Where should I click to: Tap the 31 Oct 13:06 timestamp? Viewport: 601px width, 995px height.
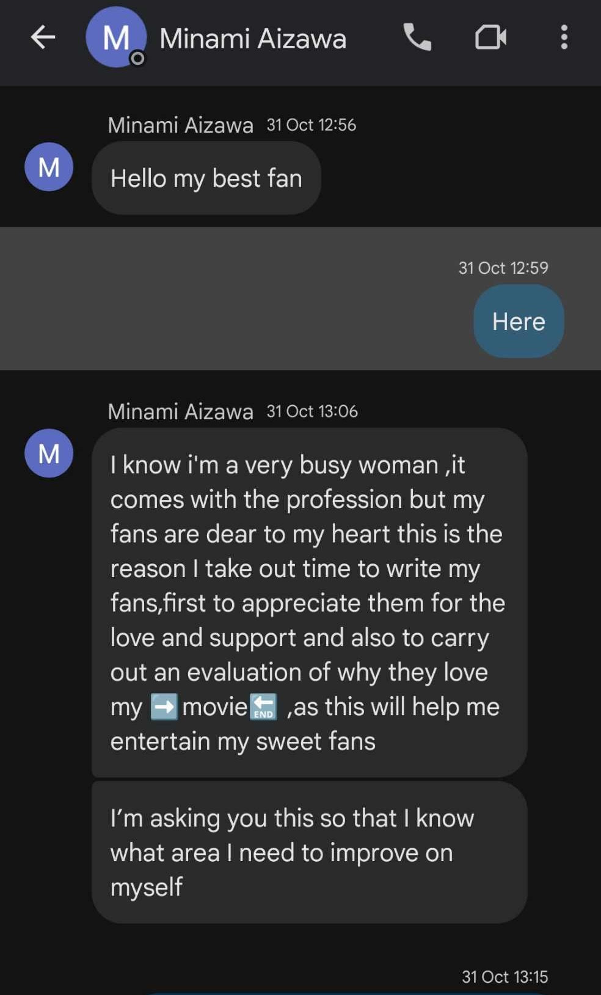(312, 411)
